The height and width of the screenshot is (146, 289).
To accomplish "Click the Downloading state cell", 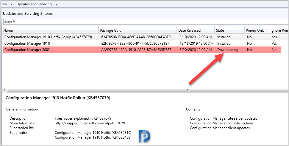I will pos(228,50).
